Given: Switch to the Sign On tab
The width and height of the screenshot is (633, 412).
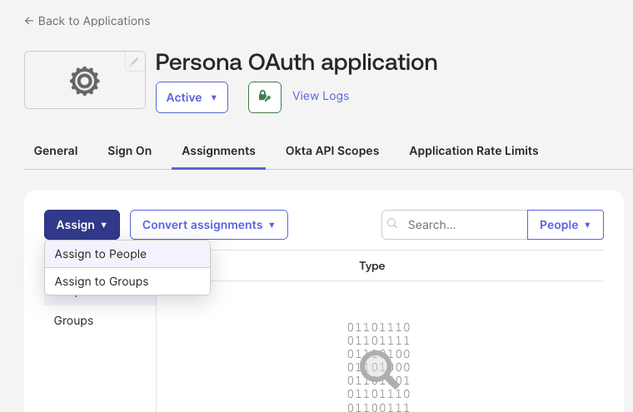Looking at the screenshot, I should coord(130,151).
